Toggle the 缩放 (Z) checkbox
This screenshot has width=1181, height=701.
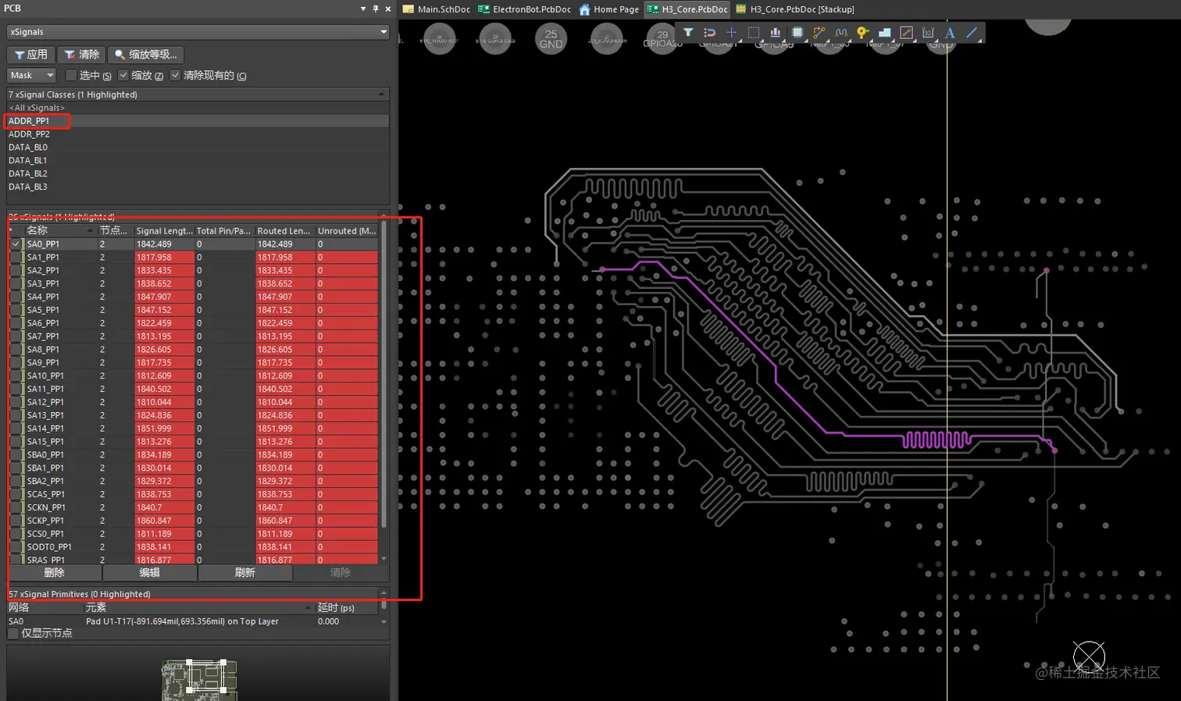point(123,75)
